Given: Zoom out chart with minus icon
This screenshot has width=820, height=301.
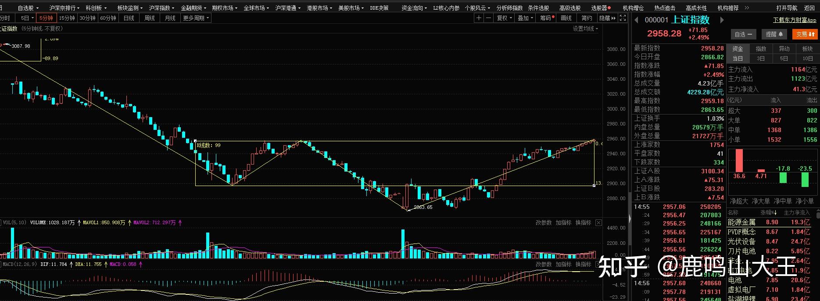Looking at the screenshot, I should pyautogui.click(x=488, y=18).
